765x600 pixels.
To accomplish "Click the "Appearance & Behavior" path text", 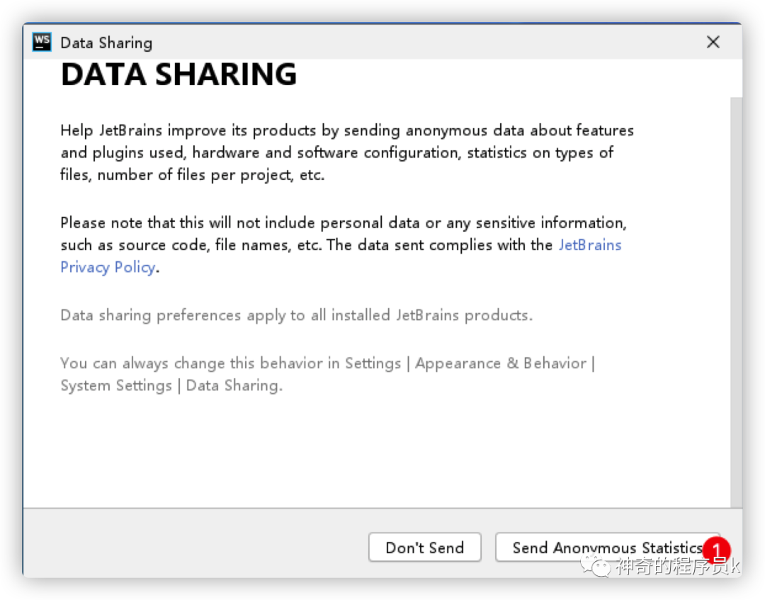I will 501,363.
